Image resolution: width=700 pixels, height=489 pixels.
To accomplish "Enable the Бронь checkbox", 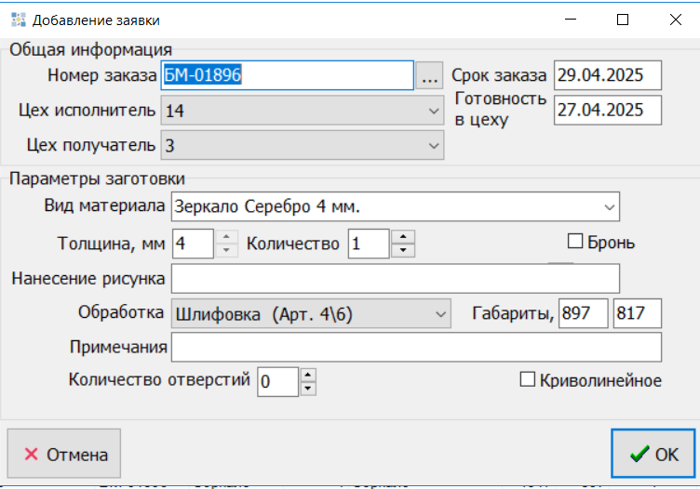I will tap(574, 242).
